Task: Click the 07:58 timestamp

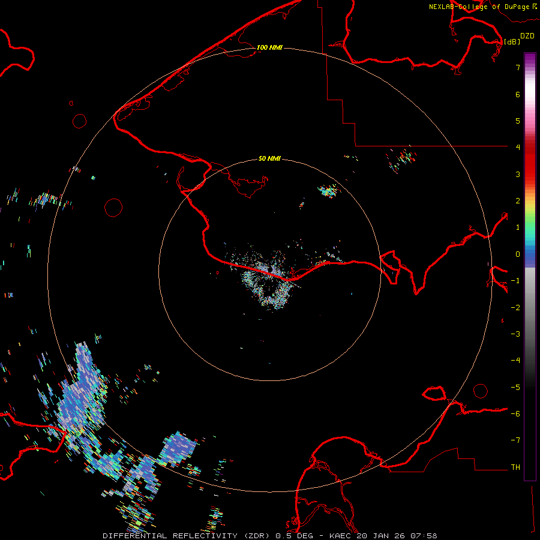Action: point(424,536)
